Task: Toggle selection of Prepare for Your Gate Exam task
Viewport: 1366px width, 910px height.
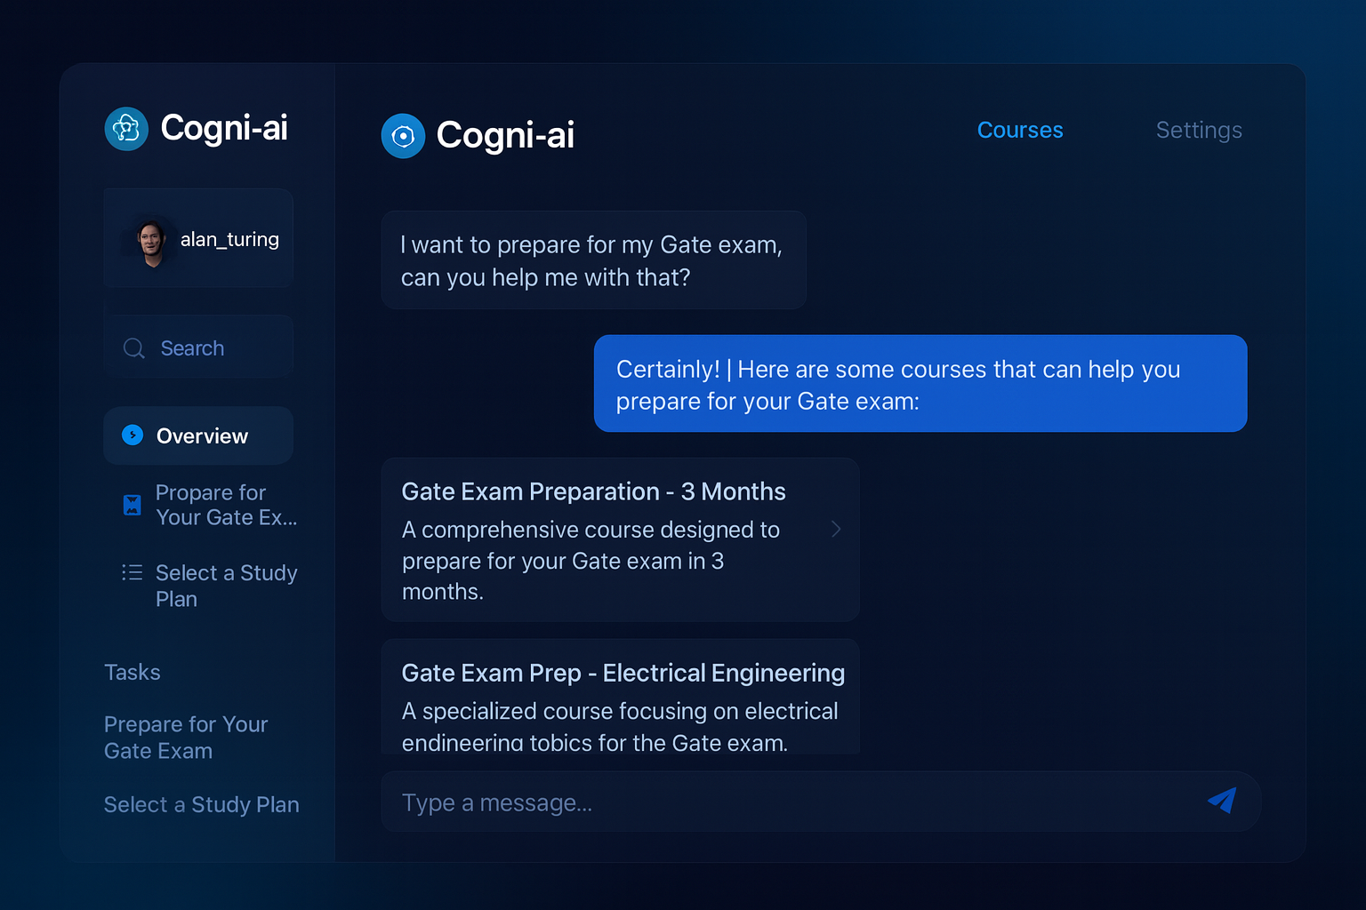Action: tap(186, 738)
